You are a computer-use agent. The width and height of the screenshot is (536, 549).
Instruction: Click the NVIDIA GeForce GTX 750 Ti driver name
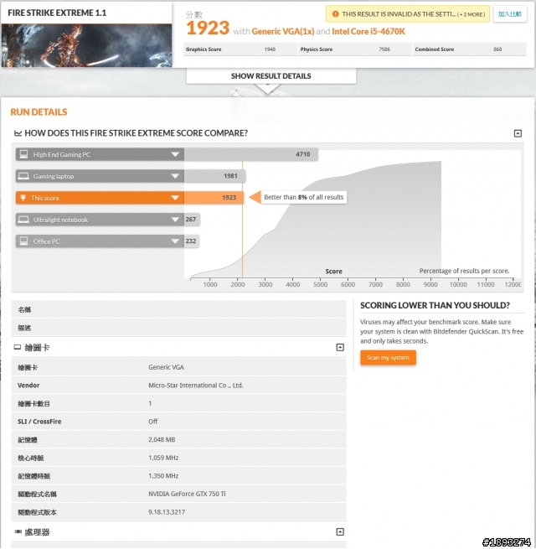tap(187, 494)
